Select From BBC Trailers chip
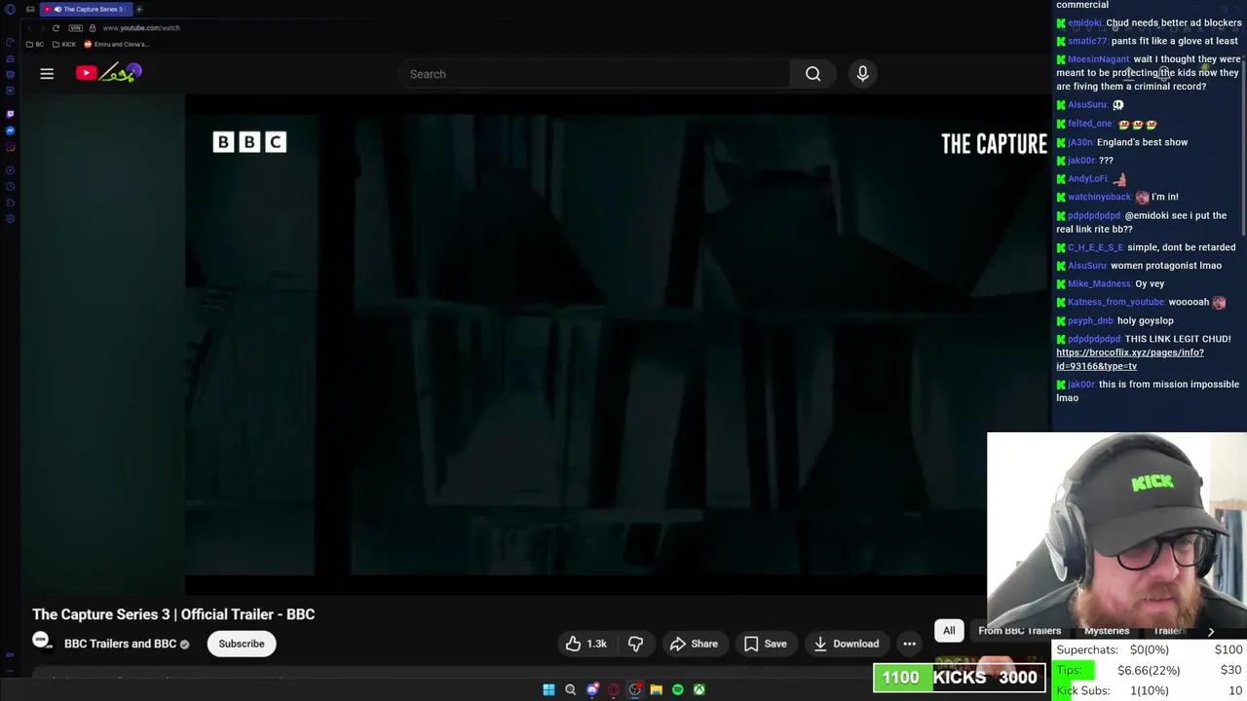 [x=1019, y=631]
